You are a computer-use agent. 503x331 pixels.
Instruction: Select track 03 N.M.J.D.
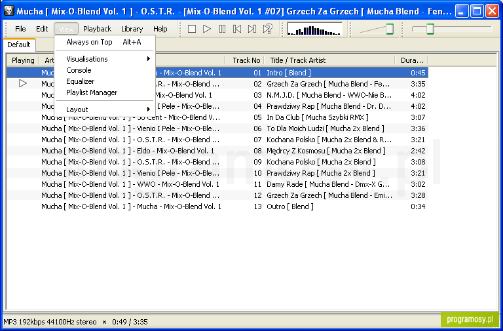[217, 95]
